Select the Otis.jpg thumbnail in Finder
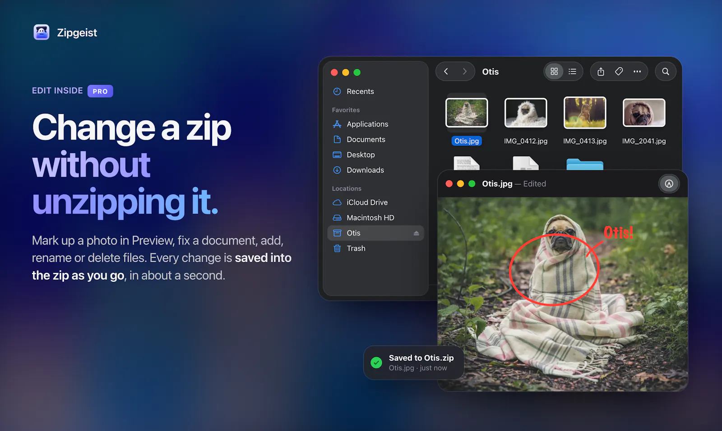This screenshot has height=431, width=722. click(467, 113)
